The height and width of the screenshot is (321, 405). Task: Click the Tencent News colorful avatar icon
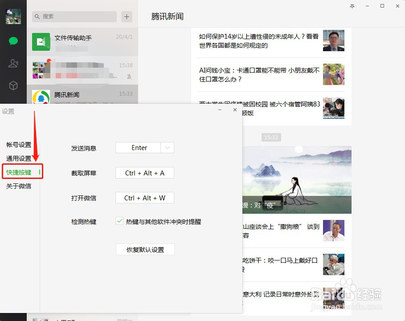coord(41,97)
